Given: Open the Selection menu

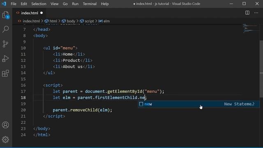Looking at the screenshot, I should pos(39,4).
